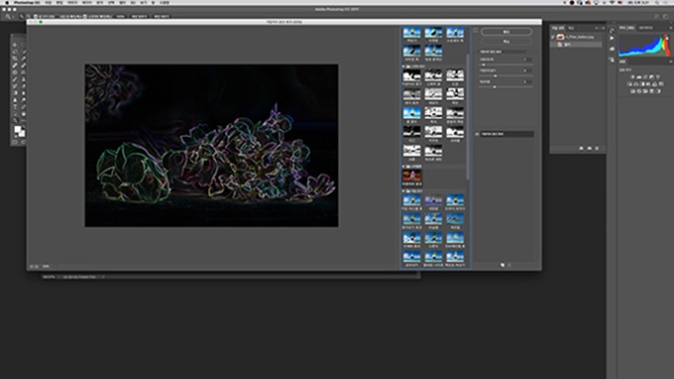This screenshot has width=674, height=379.
Task: Select the Move tool in the toolbox
Action: coord(15,45)
